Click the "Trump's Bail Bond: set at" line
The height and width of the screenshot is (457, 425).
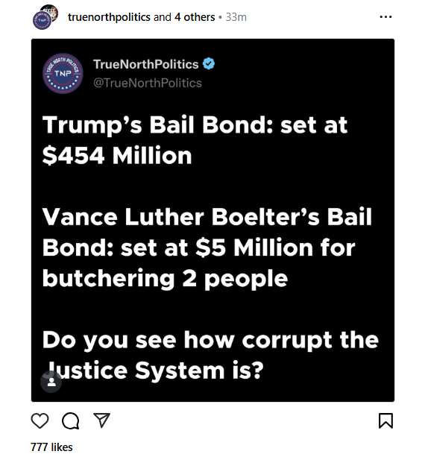(195, 125)
